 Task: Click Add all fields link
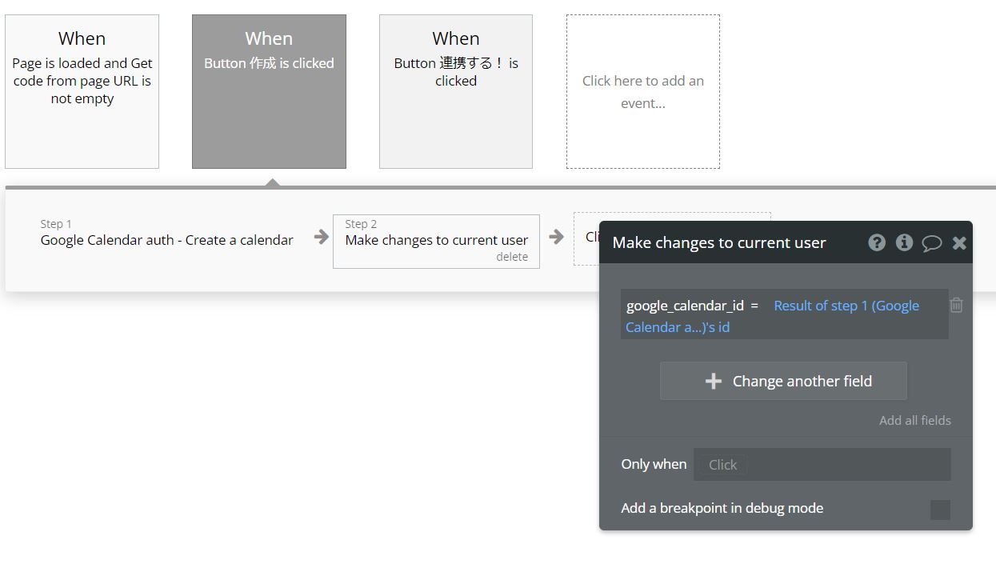coord(914,421)
